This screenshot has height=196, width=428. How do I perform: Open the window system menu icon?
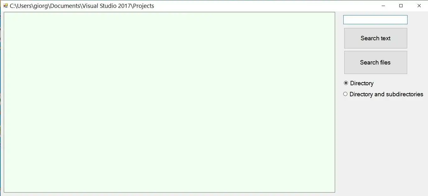coord(5,6)
